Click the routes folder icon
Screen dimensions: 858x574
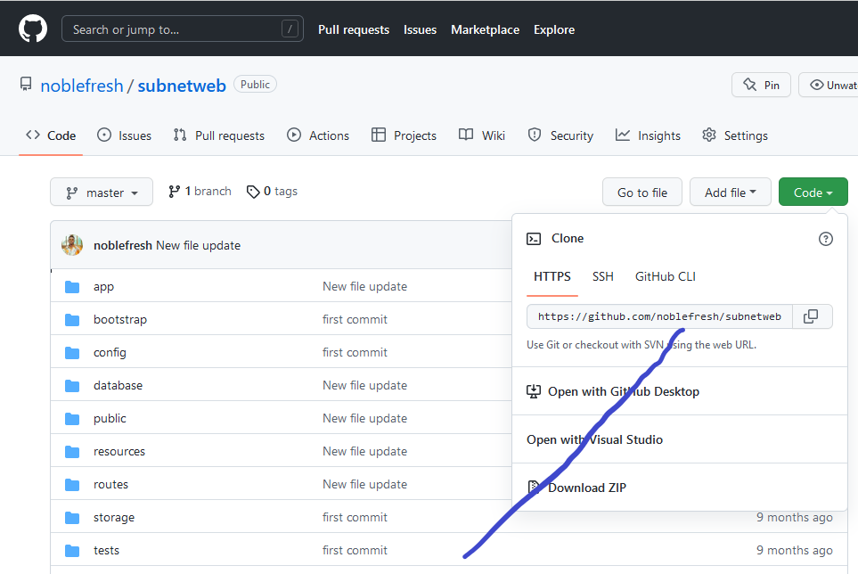pos(72,484)
